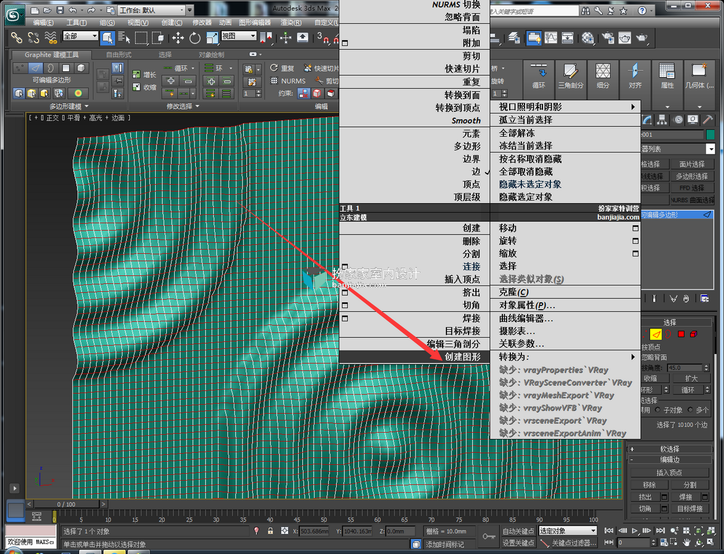This screenshot has height=554, width=724.
Task: Click the 0 / 100 time slider handle
Action: (x=66, y=504)
